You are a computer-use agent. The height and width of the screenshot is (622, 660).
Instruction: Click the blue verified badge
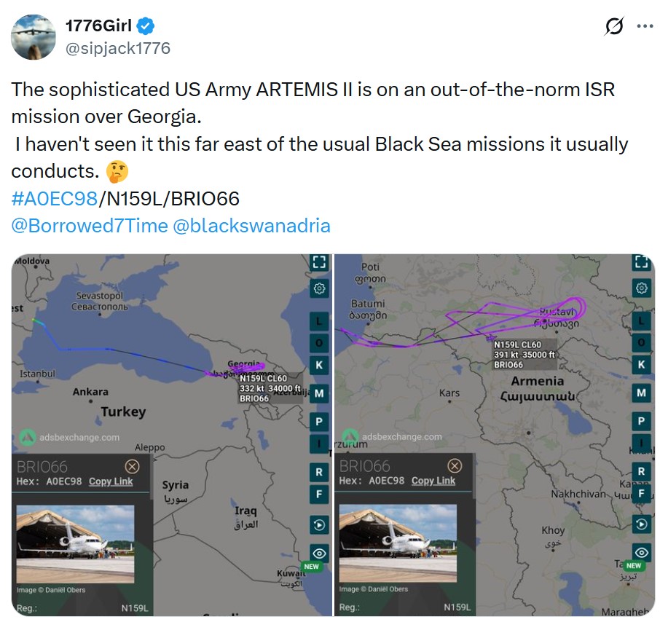[x=146, y=26]
